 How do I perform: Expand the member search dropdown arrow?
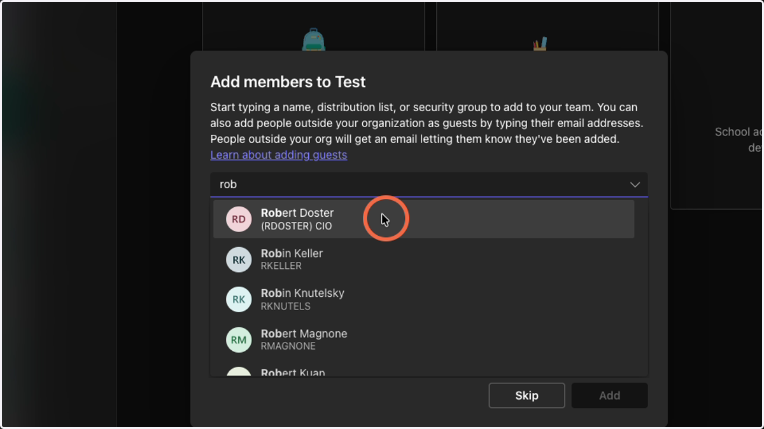coord(635,184)
